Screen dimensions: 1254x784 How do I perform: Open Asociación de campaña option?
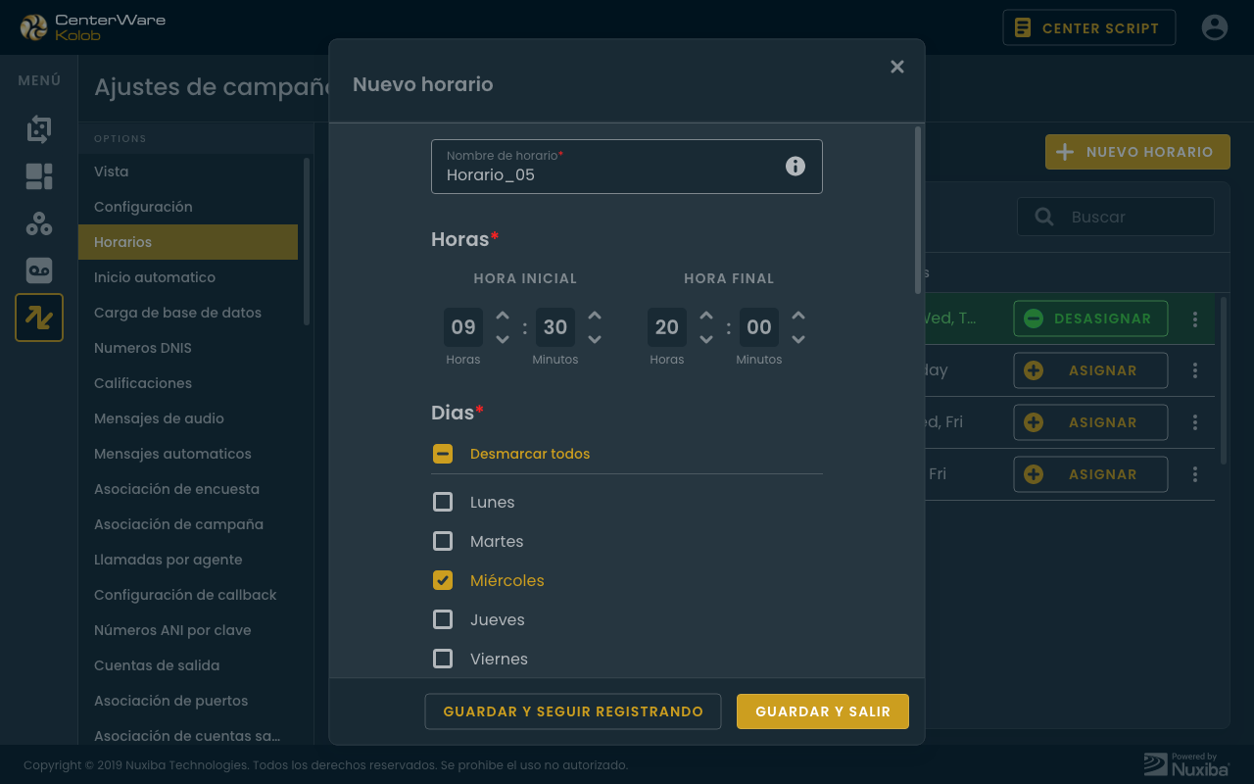pyautogui.click(x=188, y=524)
